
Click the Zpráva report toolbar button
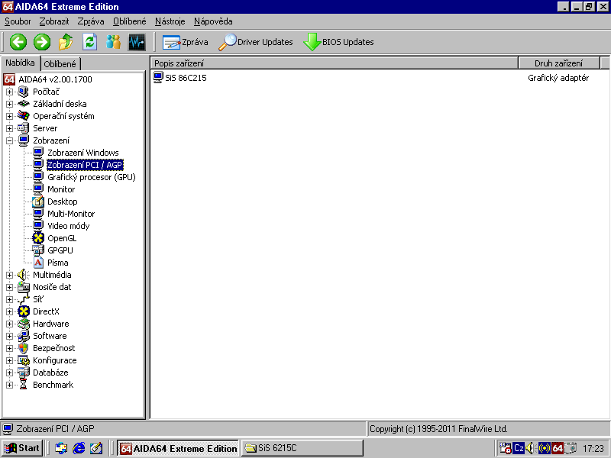[x=185, y=42]
